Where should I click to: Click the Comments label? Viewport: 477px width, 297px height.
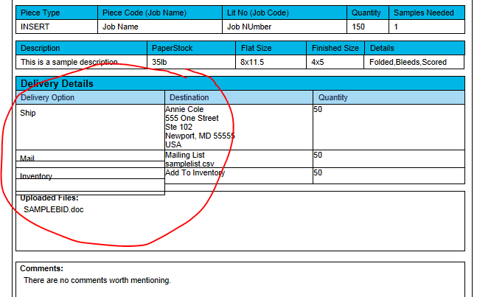point(42,268)
